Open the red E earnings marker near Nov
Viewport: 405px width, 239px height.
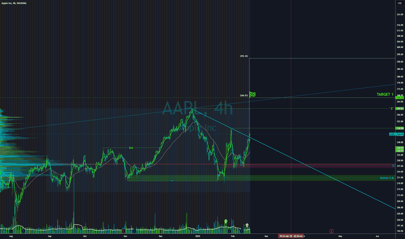[x=124, y=231]
